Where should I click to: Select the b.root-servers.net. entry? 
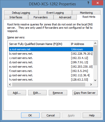pos(51,54)
